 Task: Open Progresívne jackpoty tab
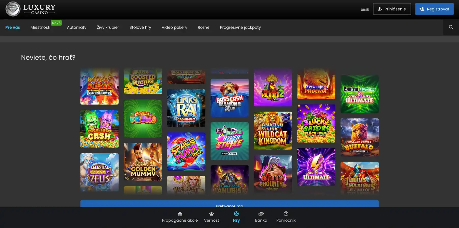click(x=240, y=27)
